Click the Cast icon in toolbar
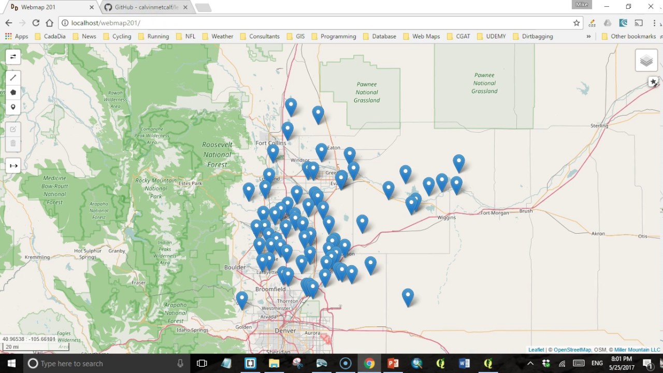This screenshot has width=663, height=373. (639, 23)
